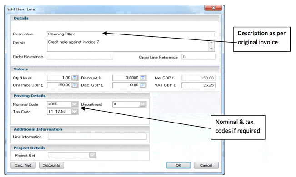Click the Cancel button
Viewport: 296px width, 177px height.
206,165
